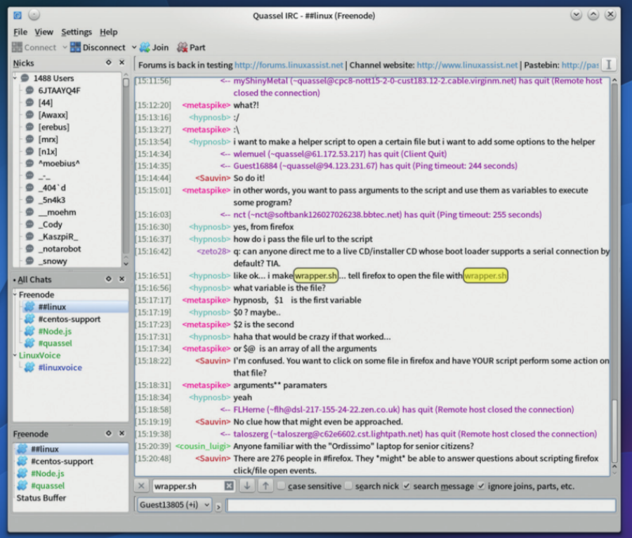The image size is (632, 538).
Task: Click the Part channel icon
Action: pyautogui.click(x=182, y=47)
